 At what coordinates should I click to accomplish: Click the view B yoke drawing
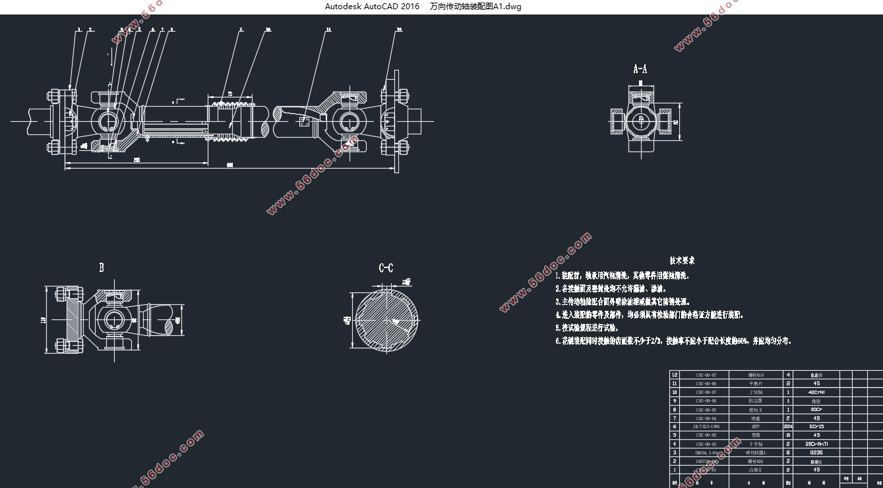click(x=112, y=320)
